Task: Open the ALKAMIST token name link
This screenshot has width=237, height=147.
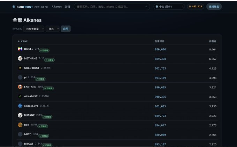Action: coord(31,96)
